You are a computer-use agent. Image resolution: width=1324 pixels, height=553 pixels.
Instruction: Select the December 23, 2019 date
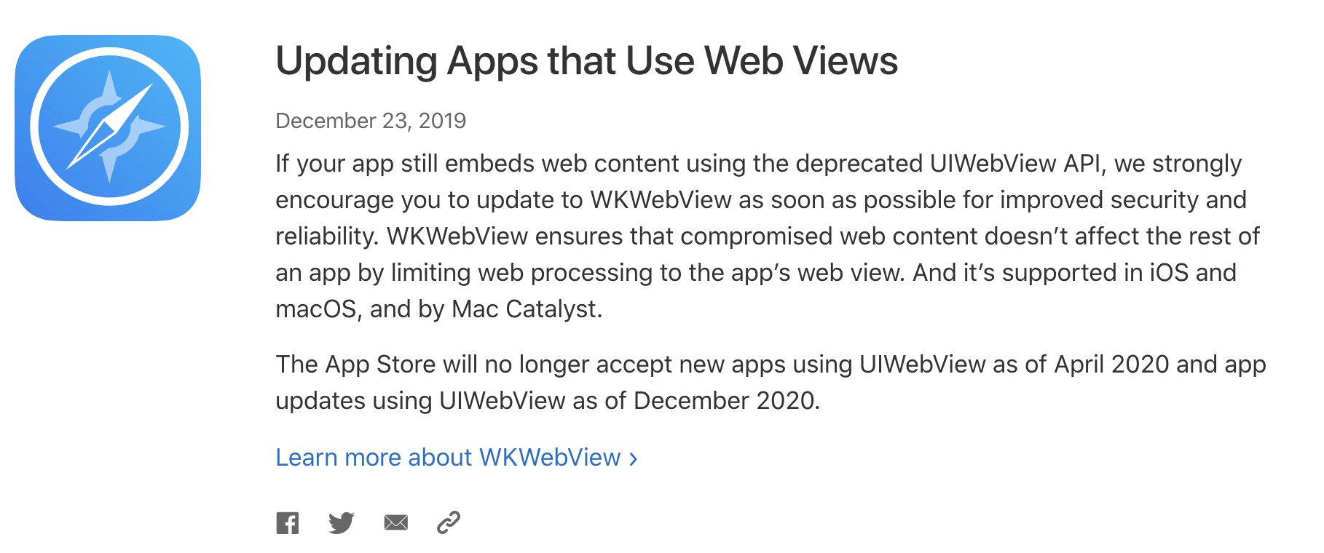pyautogui.click(x=371, y=121)
